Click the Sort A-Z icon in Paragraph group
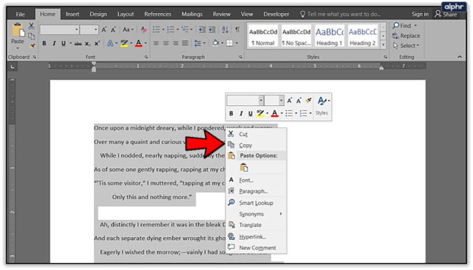This screenshot has width=473, height=270. [x=225, y=29]
